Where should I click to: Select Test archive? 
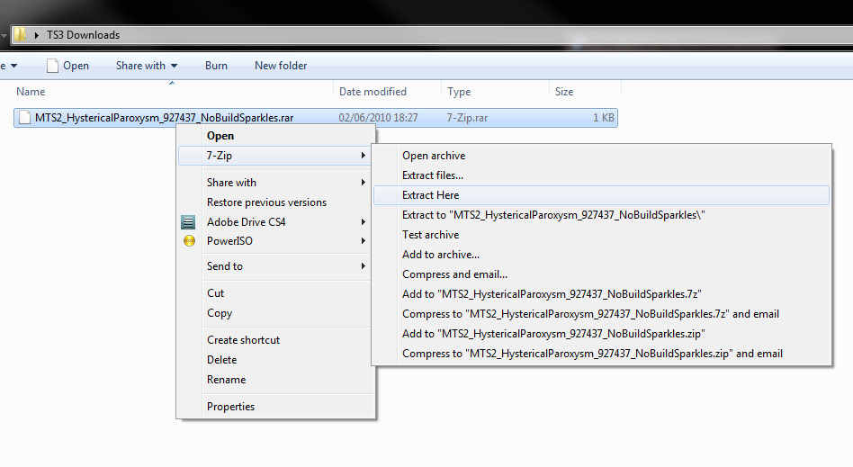430,235
